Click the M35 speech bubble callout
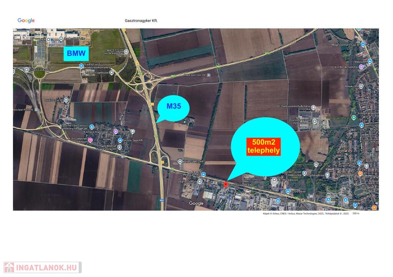 click(x=173, y=108)
